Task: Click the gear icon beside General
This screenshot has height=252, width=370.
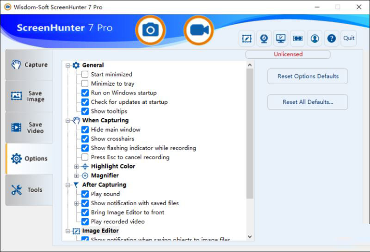Action: pos(76,65)
